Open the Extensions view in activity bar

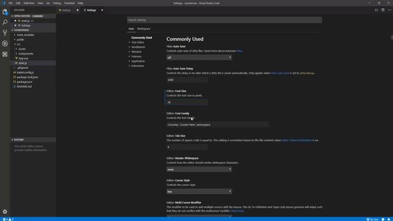[5, 54]
